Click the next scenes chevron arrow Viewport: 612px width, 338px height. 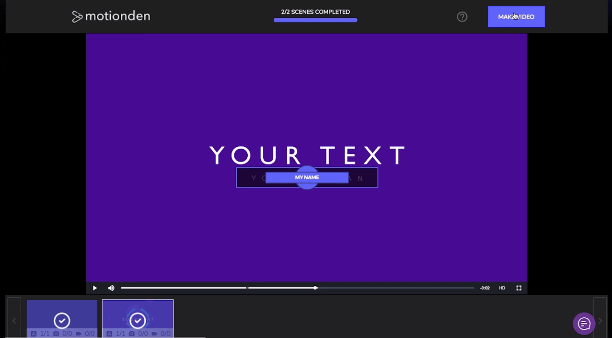pyautogui.click(x=600, y=320)
